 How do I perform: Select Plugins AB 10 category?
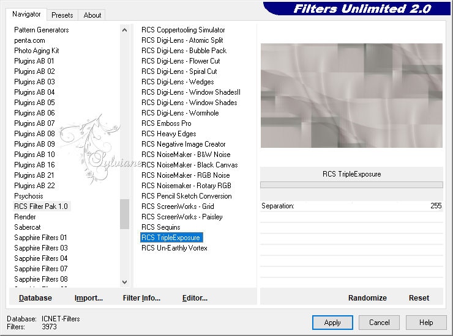[x=34, y=155]
